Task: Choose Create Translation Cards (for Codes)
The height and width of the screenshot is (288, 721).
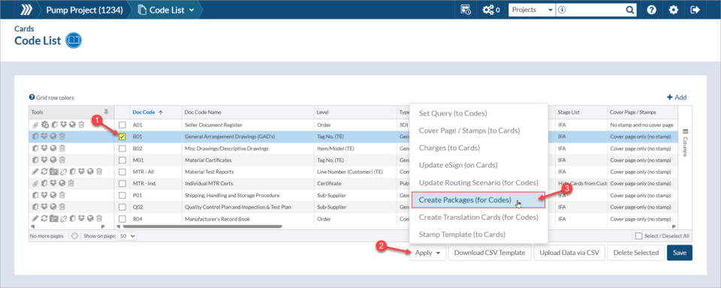Action: click(x=478, y=217)
